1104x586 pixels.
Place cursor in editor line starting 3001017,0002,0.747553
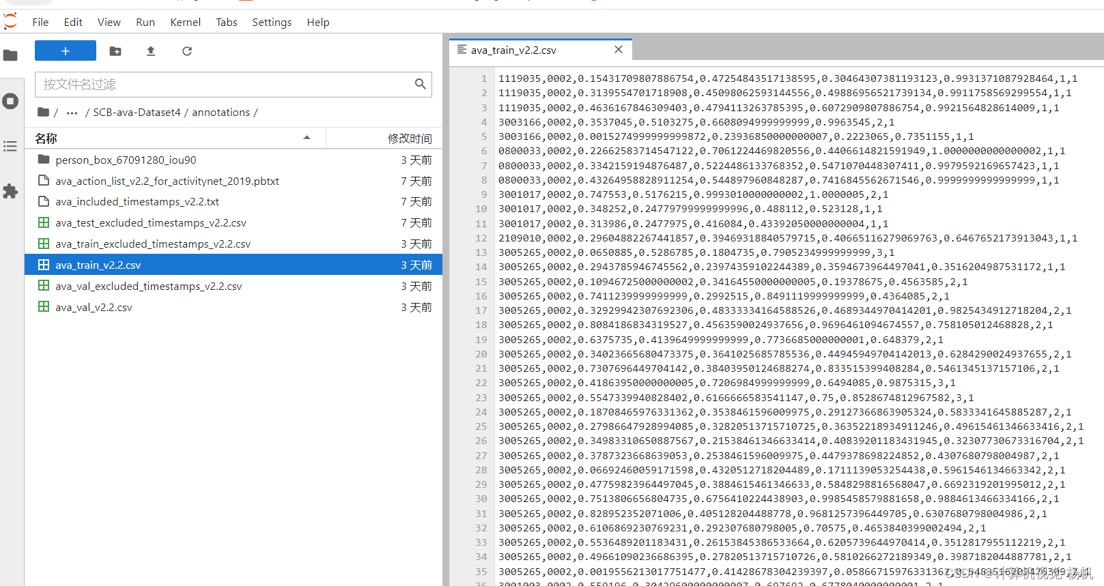[x=693, y=194]
